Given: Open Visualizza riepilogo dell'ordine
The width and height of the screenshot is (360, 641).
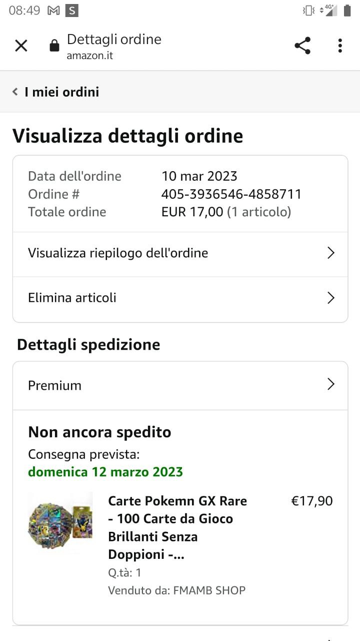Looking at the screenshot, I should (118, 253).
